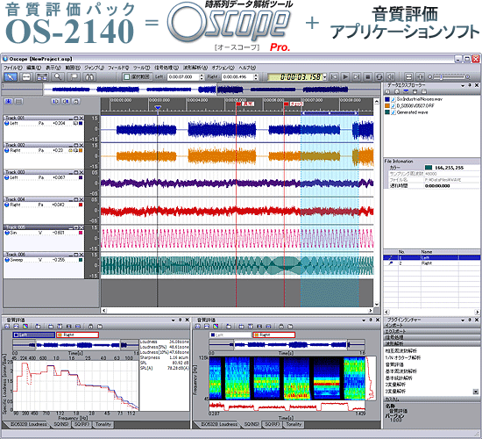Click the third toolbar icon before magnifier
The width and height of the screenshot is (482, 439).
[42, 77]
